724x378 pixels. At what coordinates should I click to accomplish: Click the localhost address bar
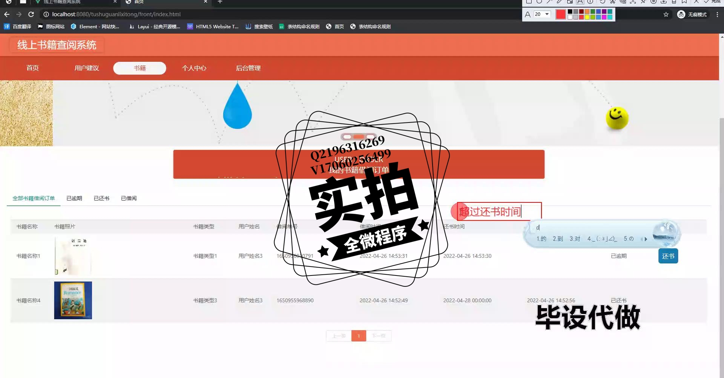click(116, 14)
